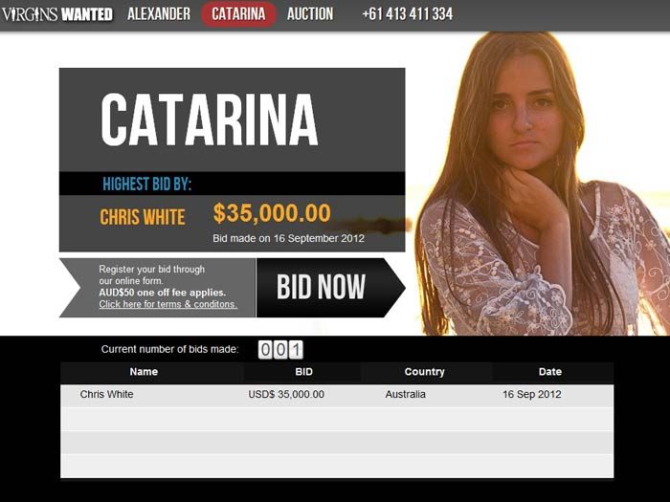Click the Name column header
Image resolution: width=670 pixels, height=502 pixels.
tap(144, 372)
